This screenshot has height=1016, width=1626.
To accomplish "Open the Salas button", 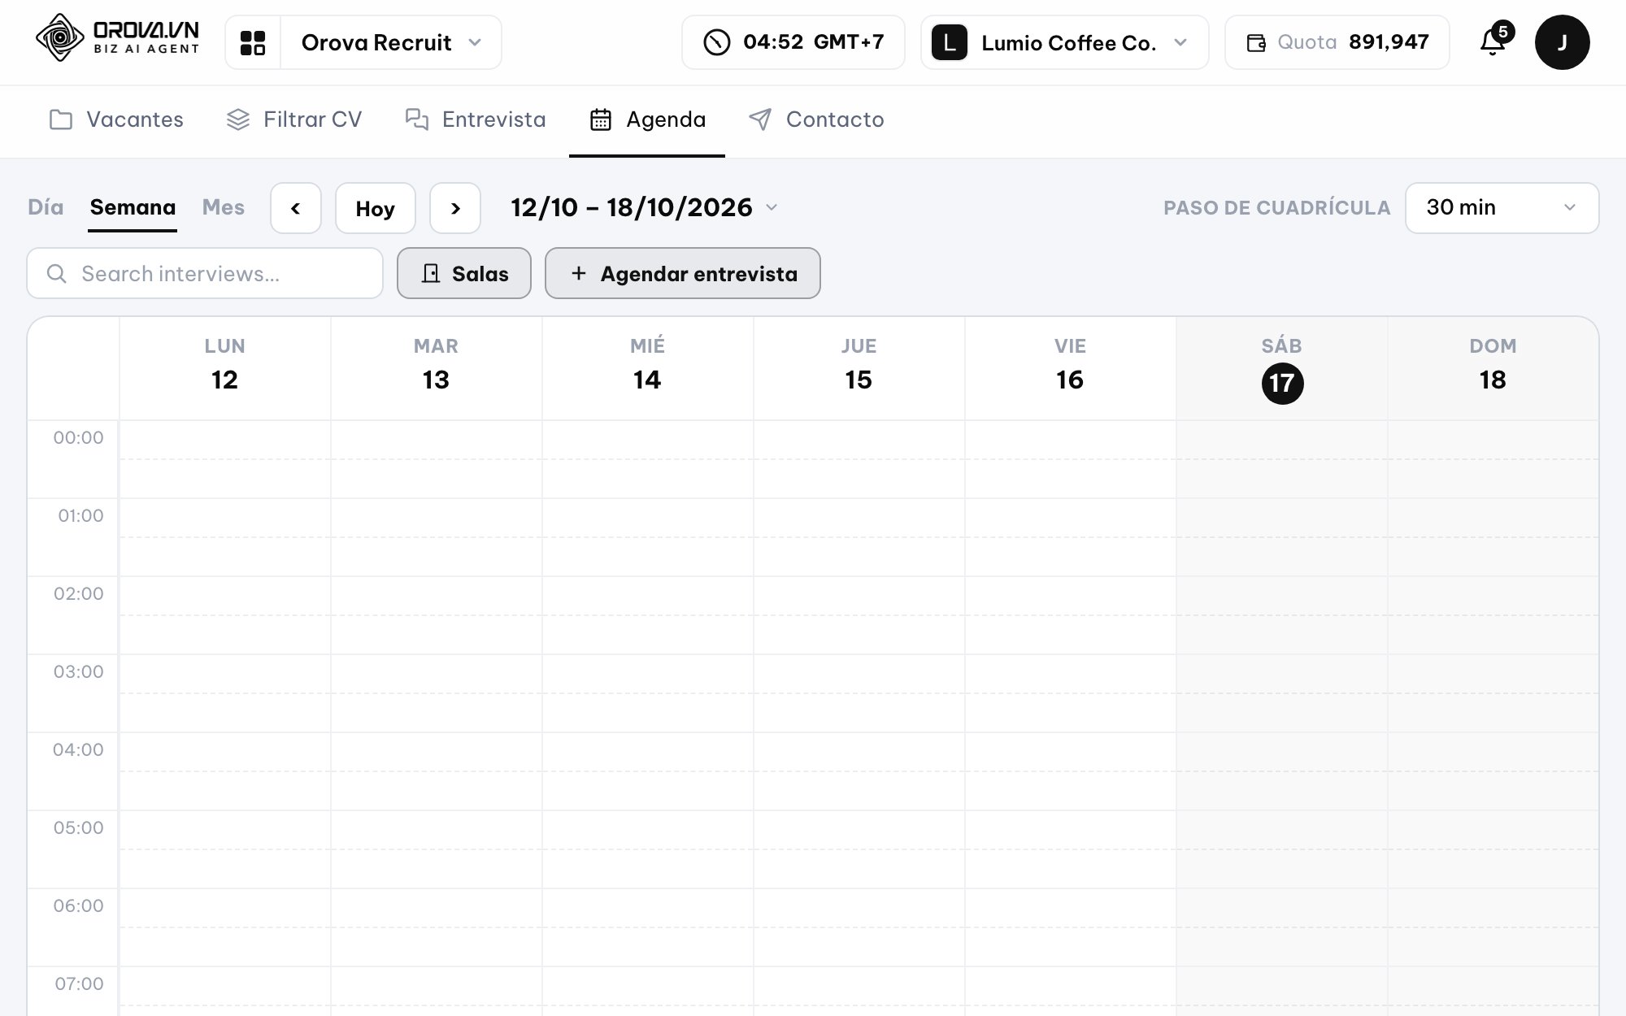I will click(x=464, y=273).
